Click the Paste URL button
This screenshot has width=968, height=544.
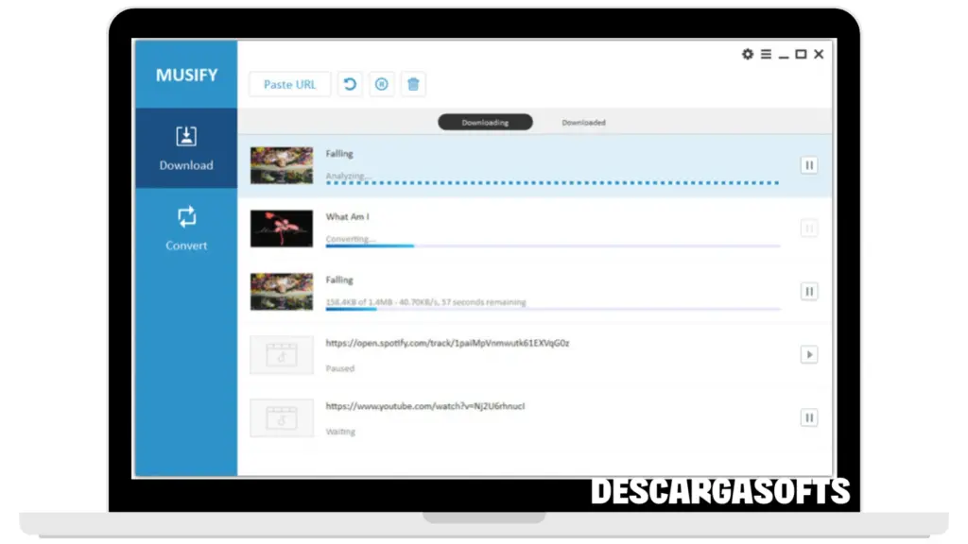pos(289,84)
